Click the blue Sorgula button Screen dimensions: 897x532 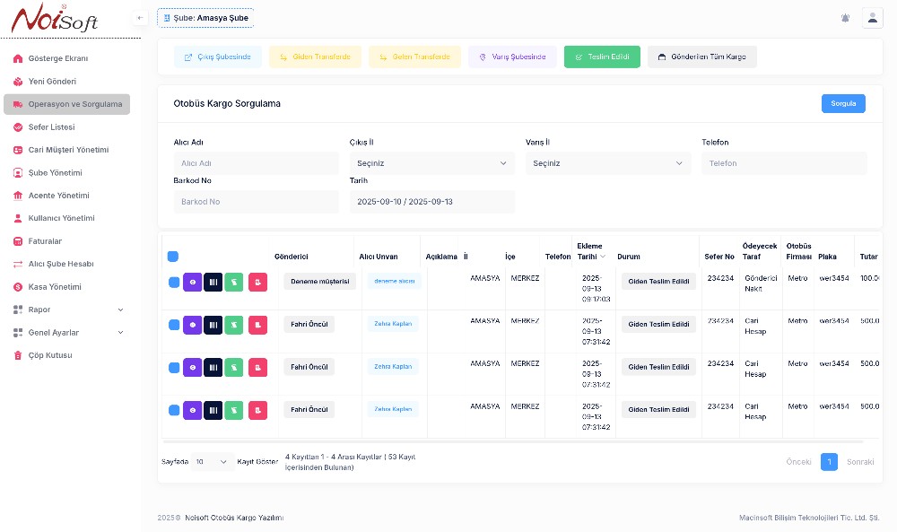pos(842,103)
